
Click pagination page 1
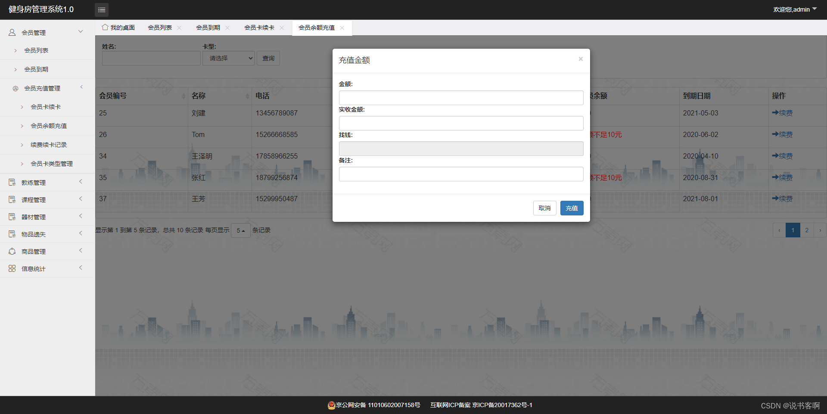pyautogui.click(x=793, y=230)
